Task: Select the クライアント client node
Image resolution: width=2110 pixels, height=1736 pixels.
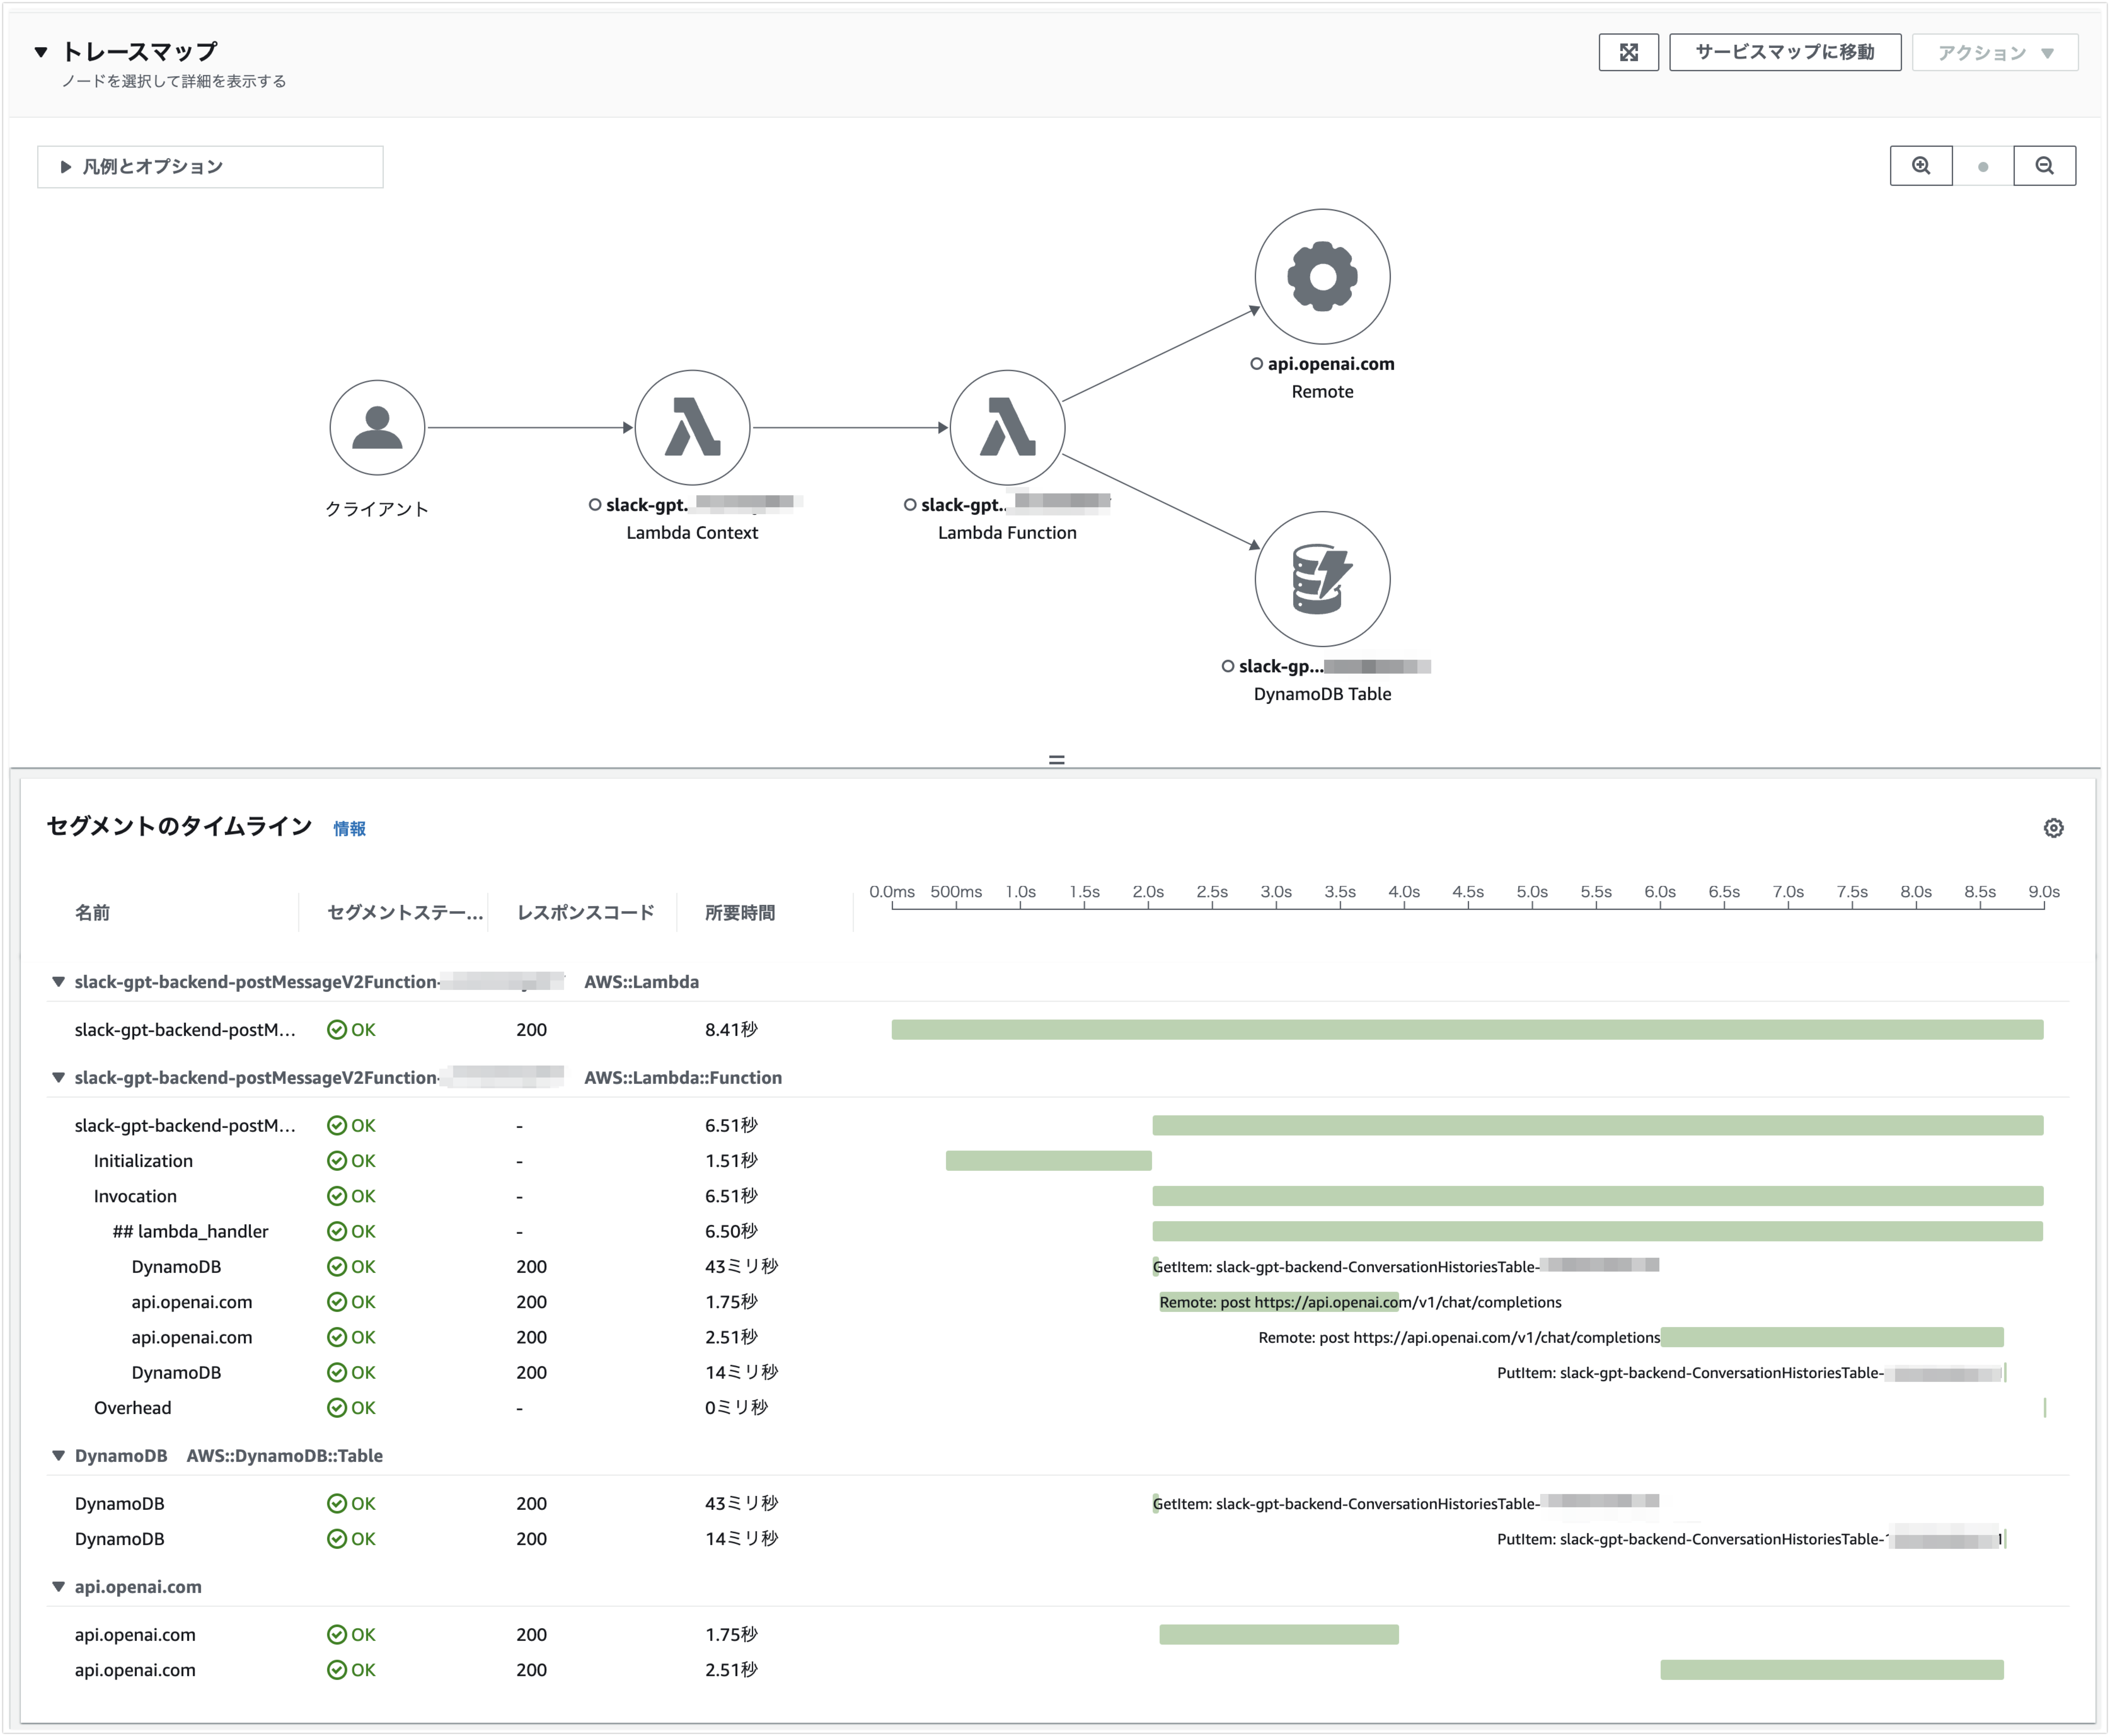Action: 377,428
